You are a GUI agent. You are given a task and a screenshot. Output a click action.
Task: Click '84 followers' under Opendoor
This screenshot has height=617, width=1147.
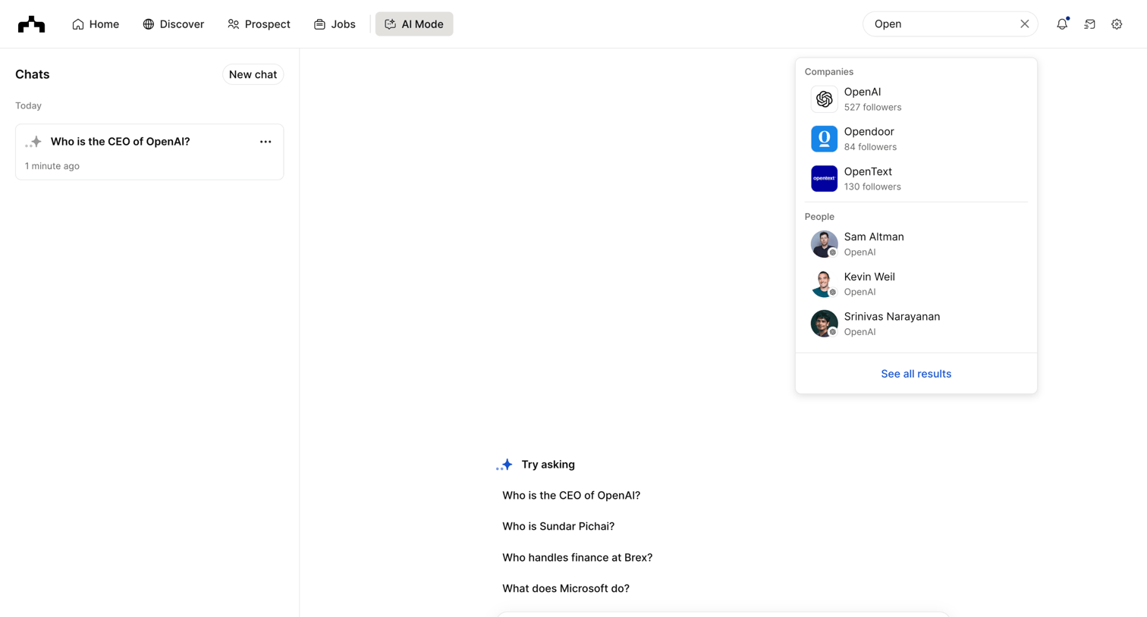(x=870, y=147)
